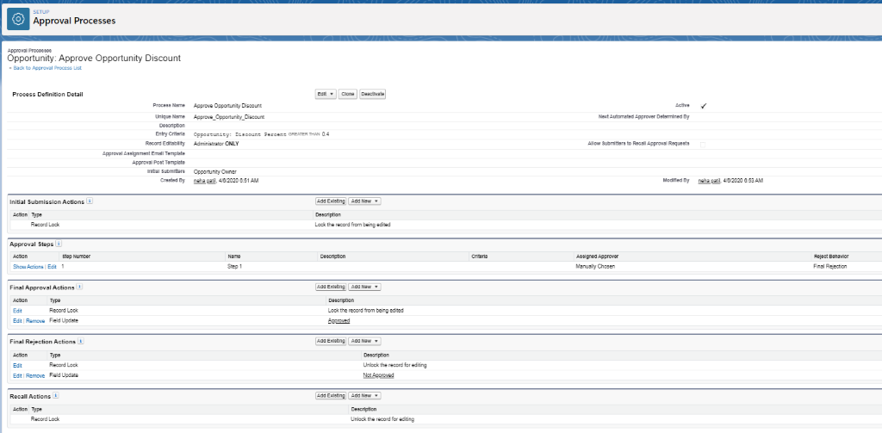Screen dimensions: 882x433
Task: Open the Edit dropdown in Process Definition Detail
Action: coord(326,93)
